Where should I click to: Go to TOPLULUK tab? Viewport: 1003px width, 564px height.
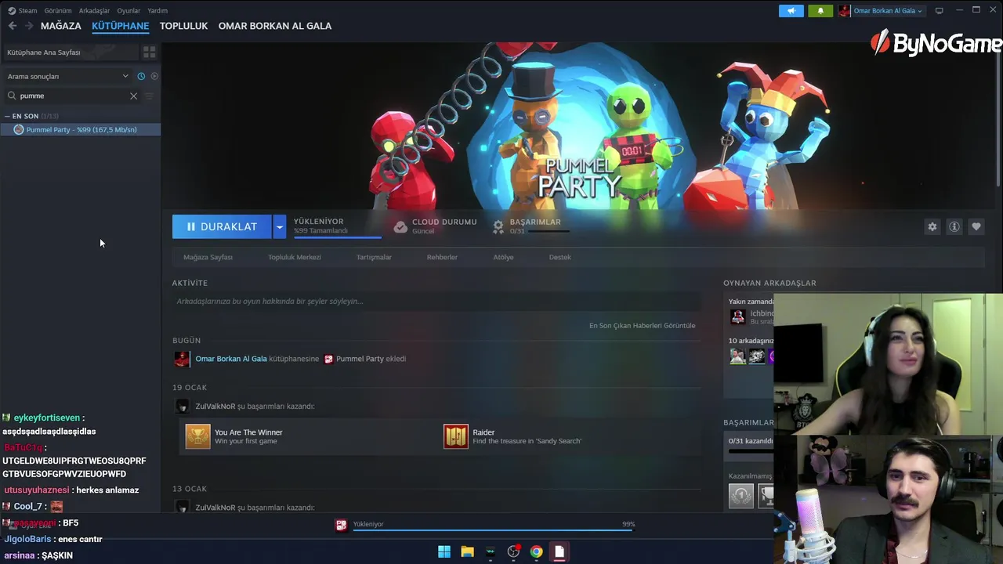[183, 26]
